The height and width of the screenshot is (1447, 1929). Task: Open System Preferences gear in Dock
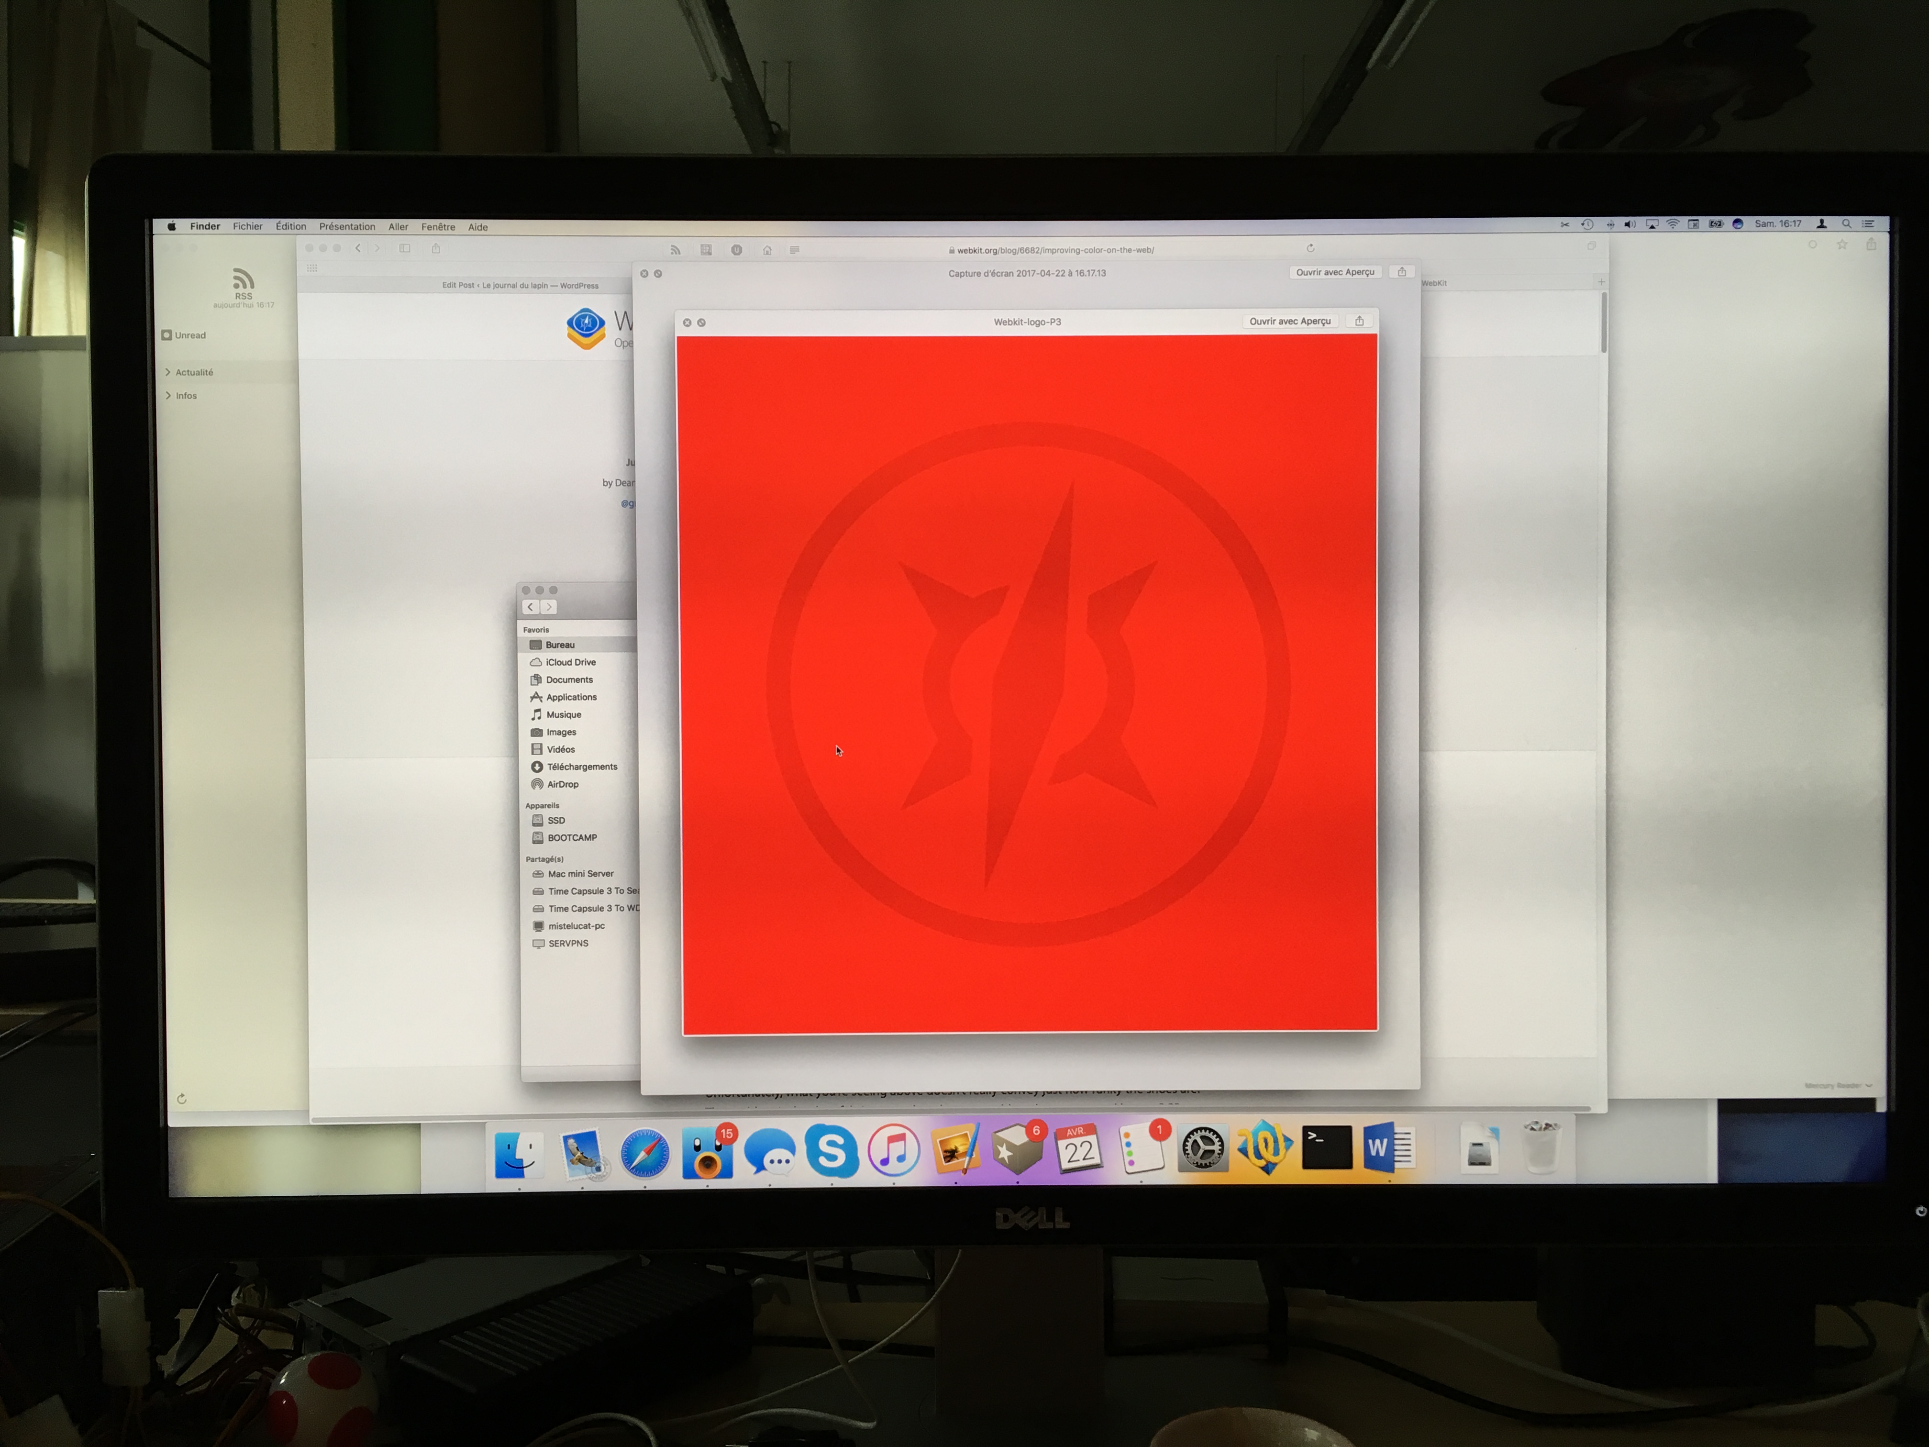[1203, 1148]
